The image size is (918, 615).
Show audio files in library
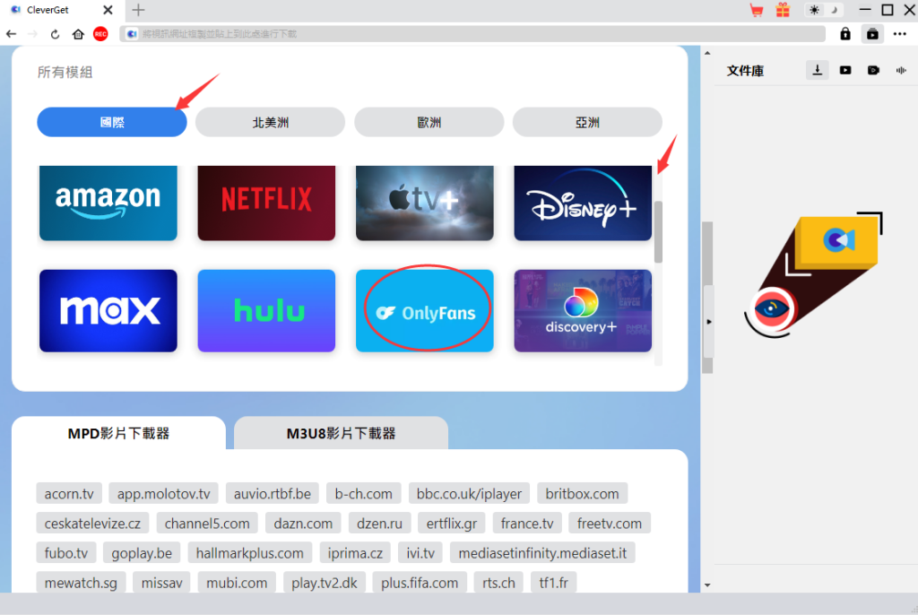tap(901, 70)
